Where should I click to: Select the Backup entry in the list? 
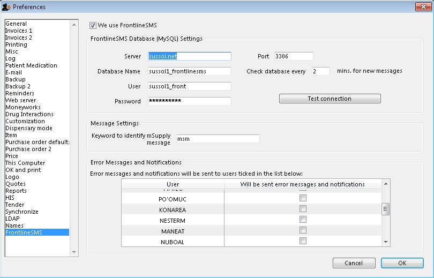click(37, 79)
